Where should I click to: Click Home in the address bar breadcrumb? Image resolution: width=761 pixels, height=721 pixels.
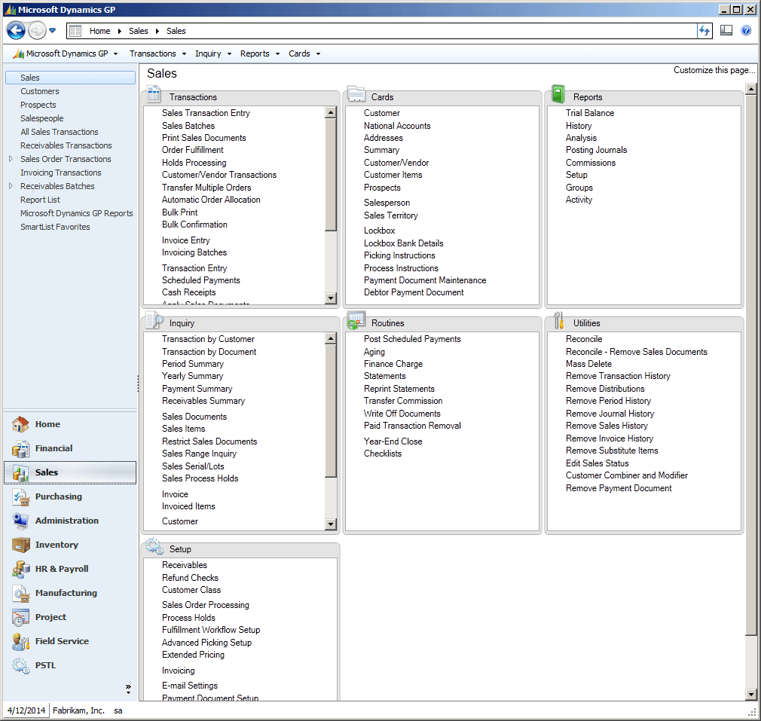pyautogui.click(x=100, y=31)
